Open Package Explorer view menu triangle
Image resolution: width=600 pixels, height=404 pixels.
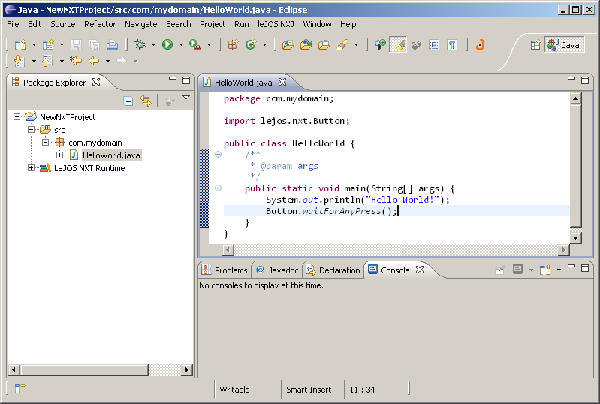click(x=186, y=98)
